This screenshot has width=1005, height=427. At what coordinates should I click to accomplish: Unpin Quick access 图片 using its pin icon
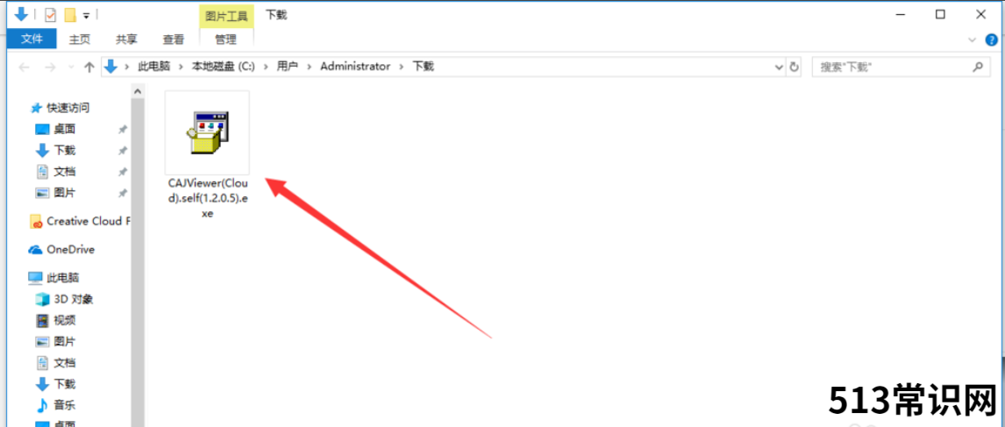tap(123, 193)
